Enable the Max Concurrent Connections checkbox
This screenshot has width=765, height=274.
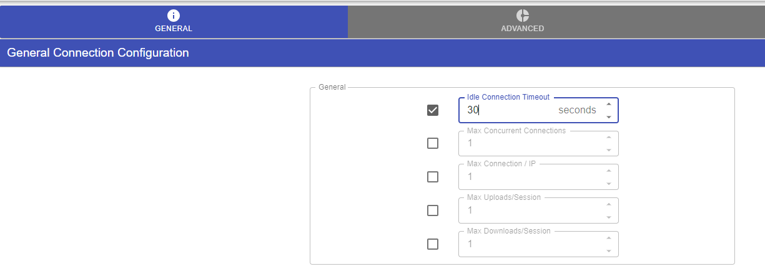pos(433,143)
